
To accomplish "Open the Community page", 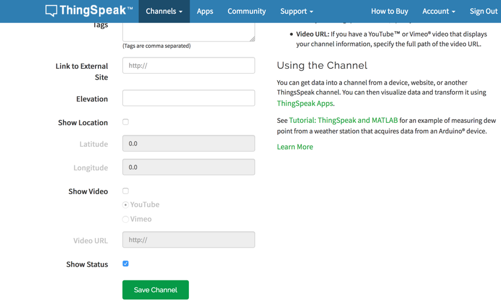I will point(247,11).
